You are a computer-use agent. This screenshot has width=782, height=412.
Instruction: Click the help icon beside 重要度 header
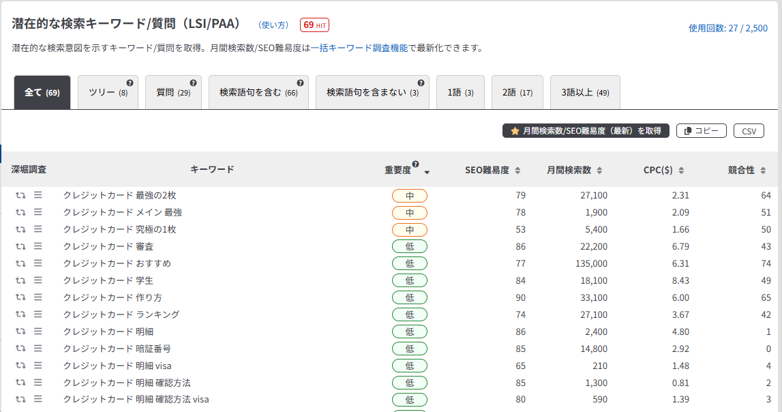point(415,164)
